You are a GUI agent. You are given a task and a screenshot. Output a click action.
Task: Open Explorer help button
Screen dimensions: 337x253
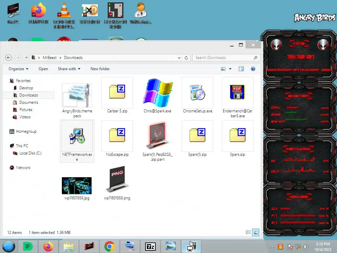pyautogui.click(x=253, y=69)
